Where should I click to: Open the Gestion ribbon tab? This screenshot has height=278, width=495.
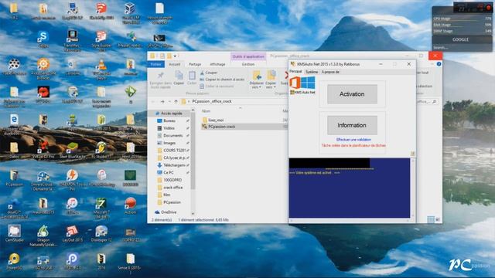pyautogui.click(x=248, y=64)
